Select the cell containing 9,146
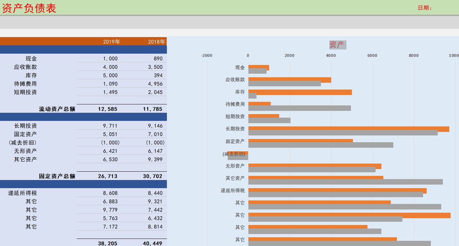Screen dimensions: 459x246 (155, 126)
